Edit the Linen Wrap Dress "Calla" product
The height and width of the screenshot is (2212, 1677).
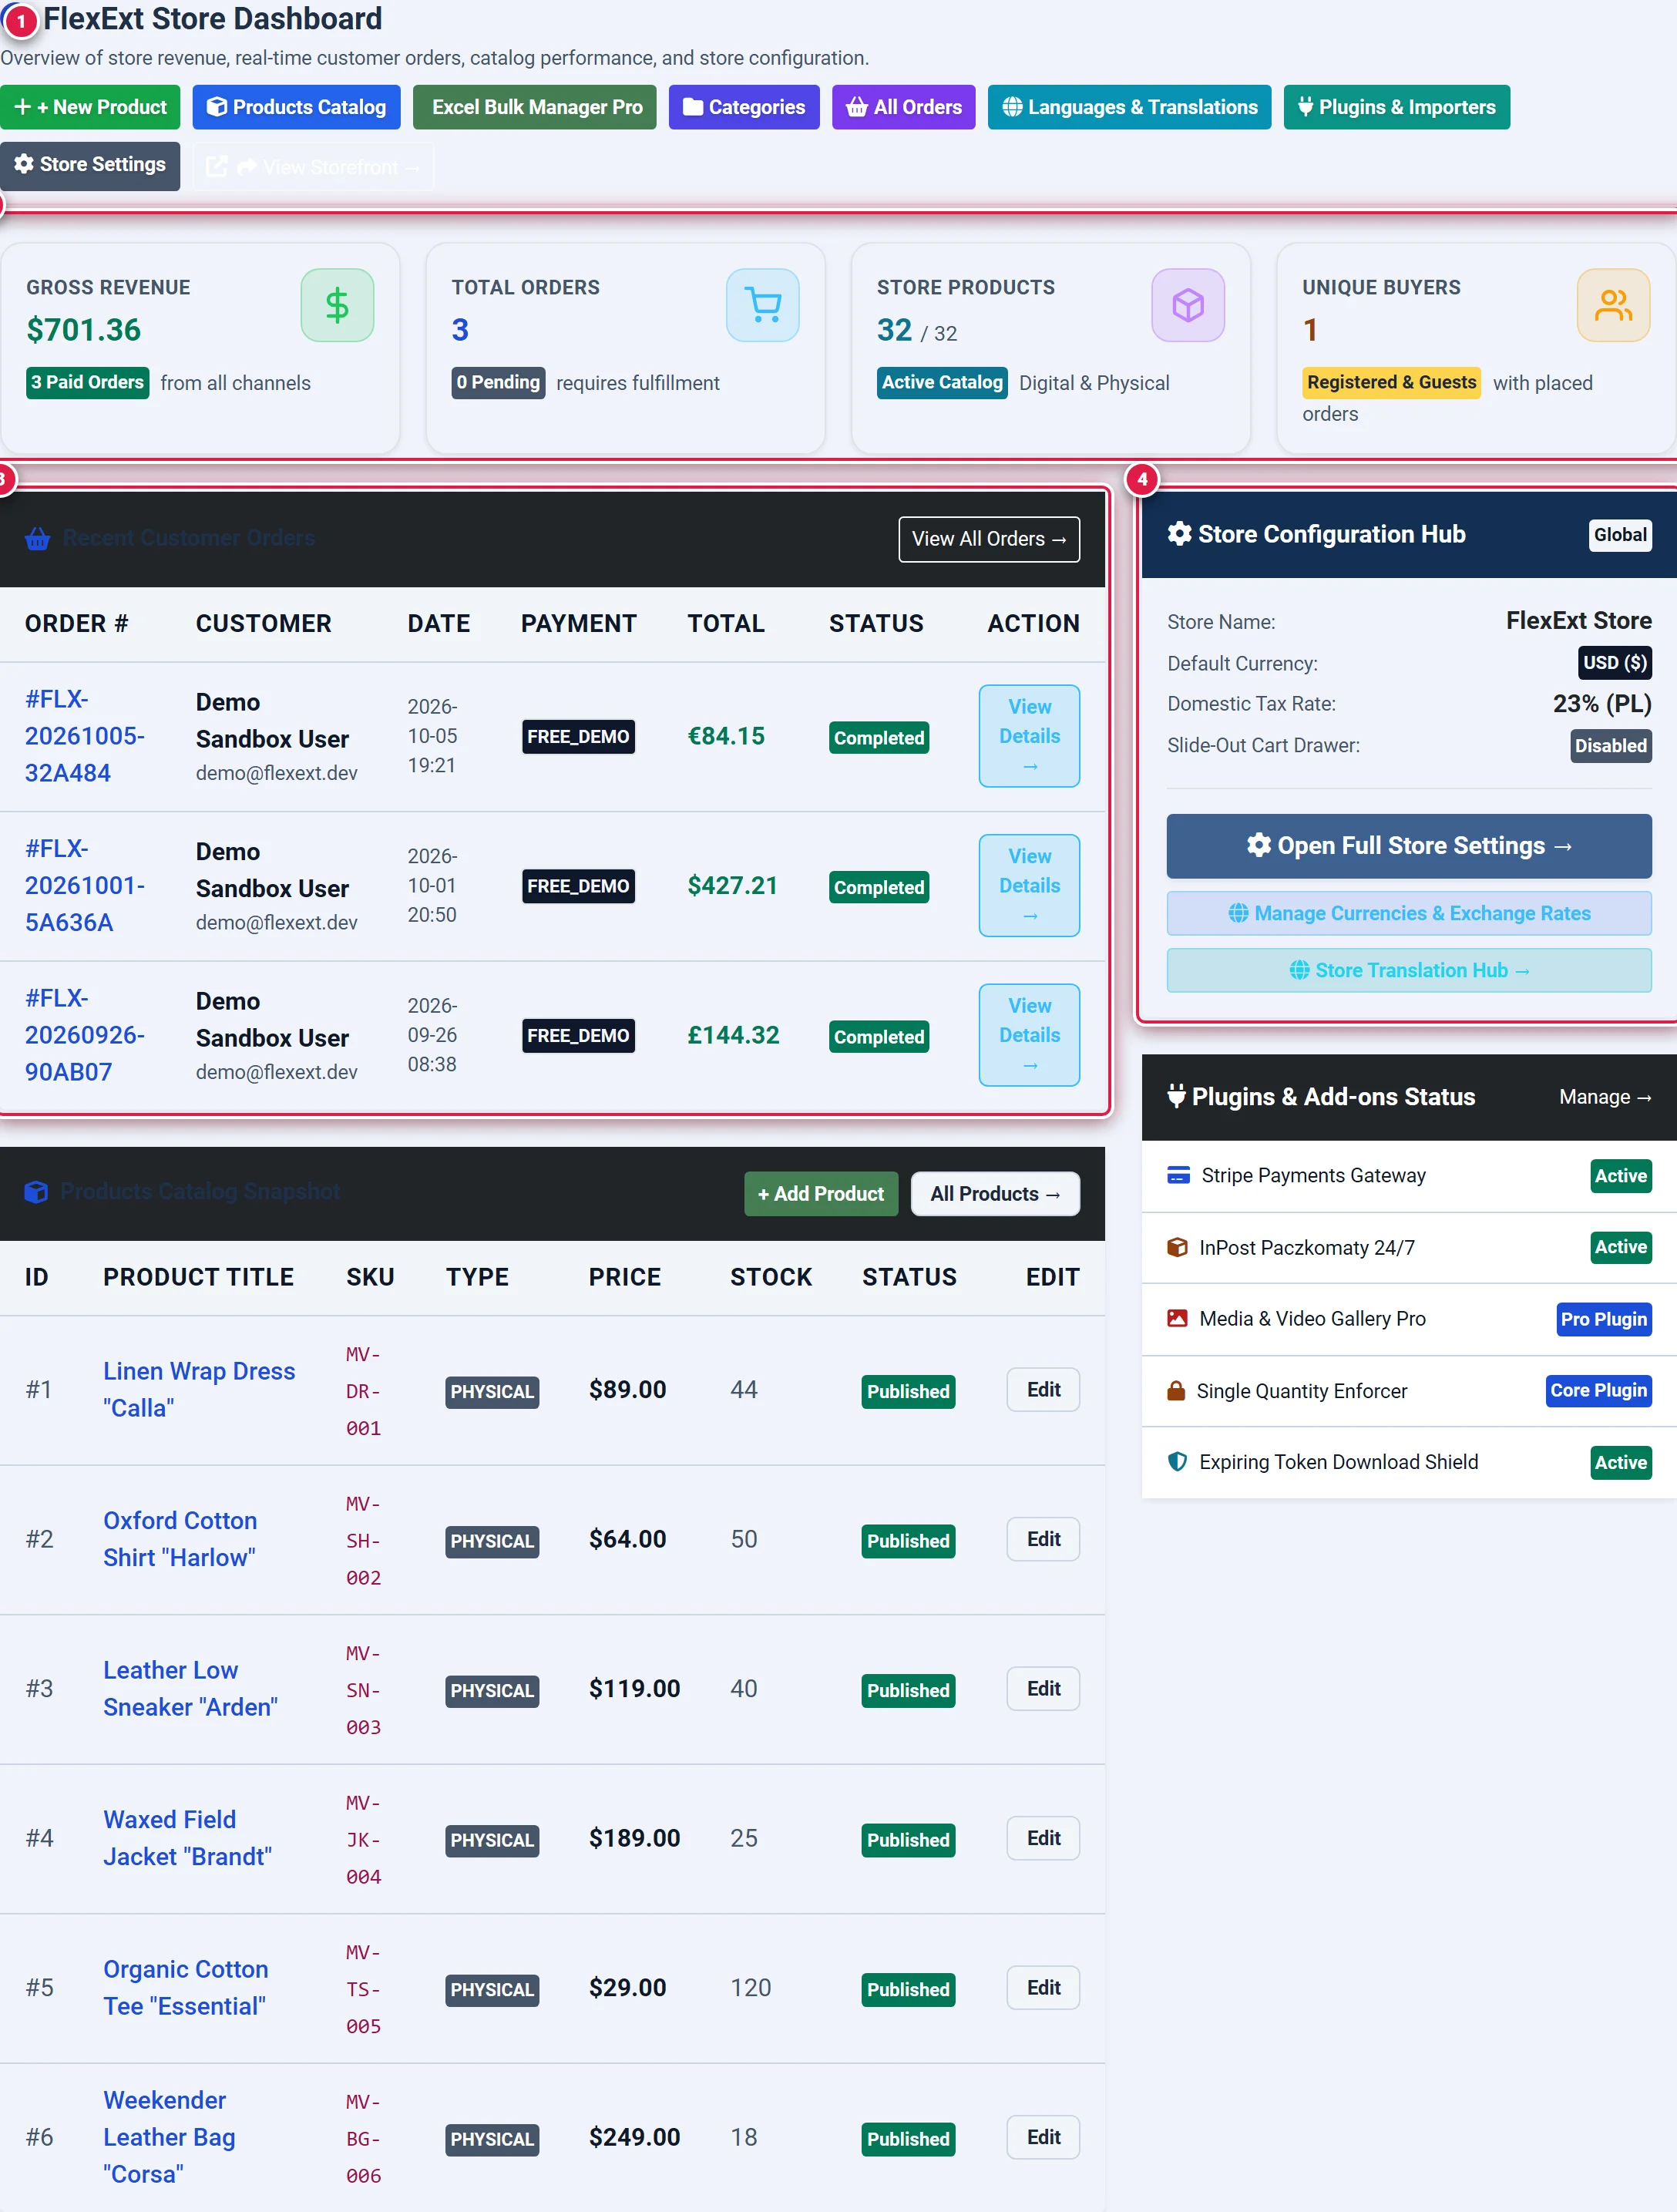pos(1043,1390)
